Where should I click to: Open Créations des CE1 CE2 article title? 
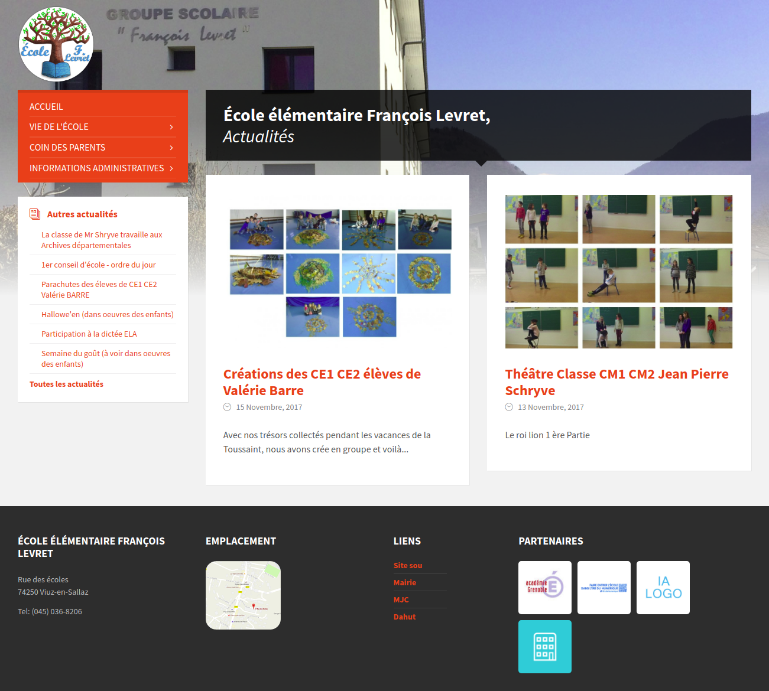[x=322, y=382]
